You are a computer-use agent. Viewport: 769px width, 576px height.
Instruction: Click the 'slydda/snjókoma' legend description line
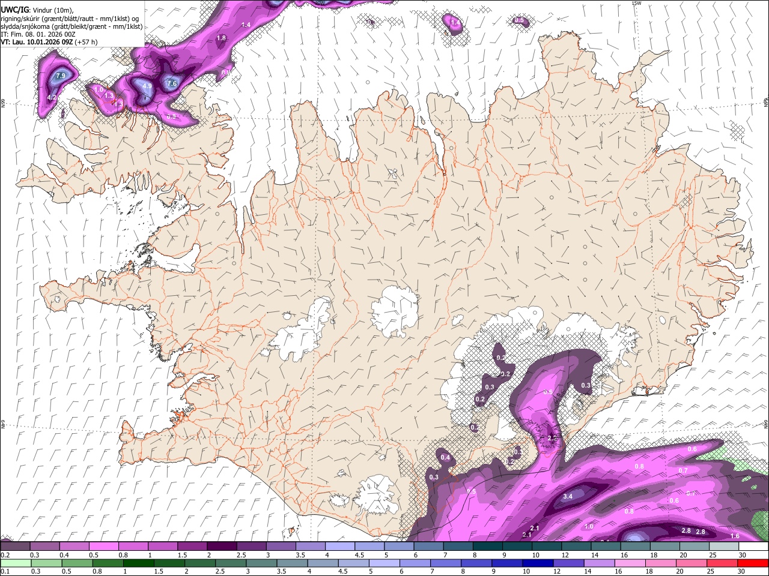pos(71,26)
